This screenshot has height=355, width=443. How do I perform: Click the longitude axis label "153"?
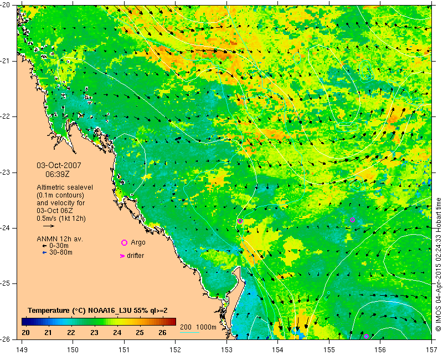[x=226, y=350]
